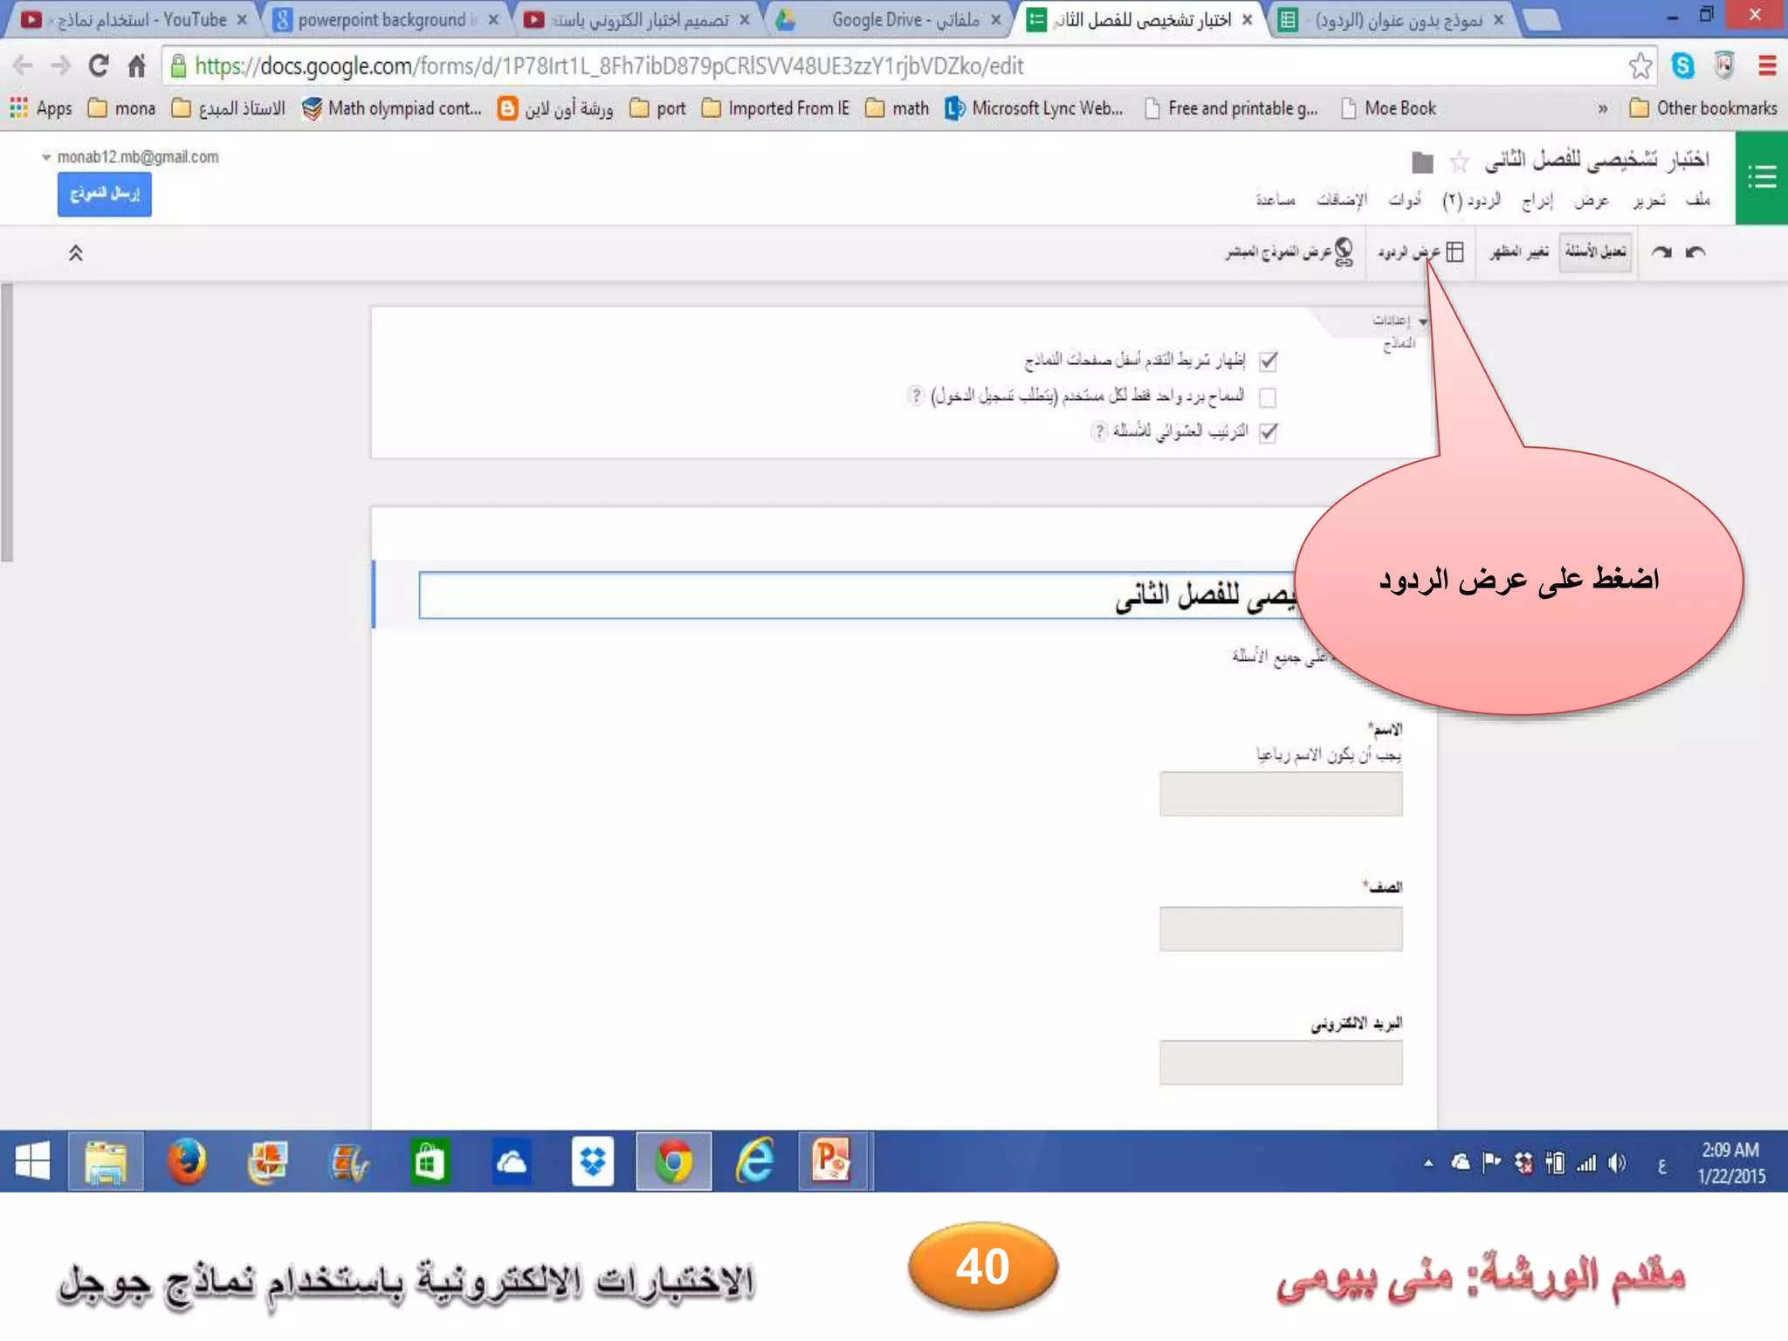This screenshot has height=1341, width=1788.
Task: Click the Windows Start button
Action: click(x=32, y=1162)
